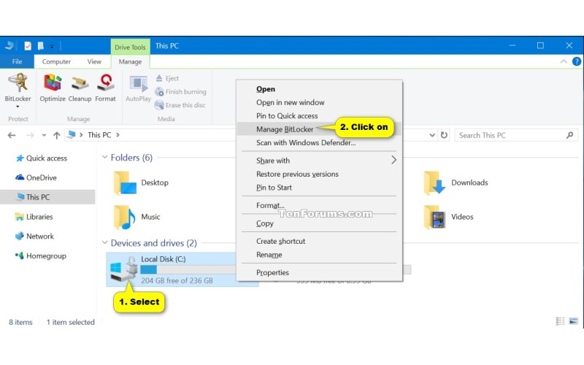Click New folder quick access icon
584x365 pixels.
coord(41,46)
